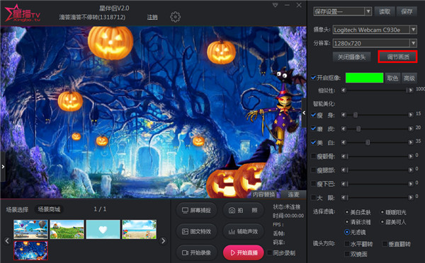Screen dimensions: 425x263
Task: Enable 双镜面 dual mirror checkbox
Action: [x=347, y=254]
